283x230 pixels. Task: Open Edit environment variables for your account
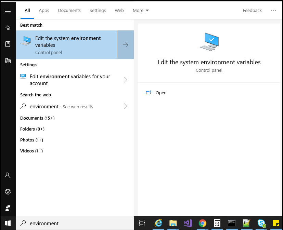[70, 80]
